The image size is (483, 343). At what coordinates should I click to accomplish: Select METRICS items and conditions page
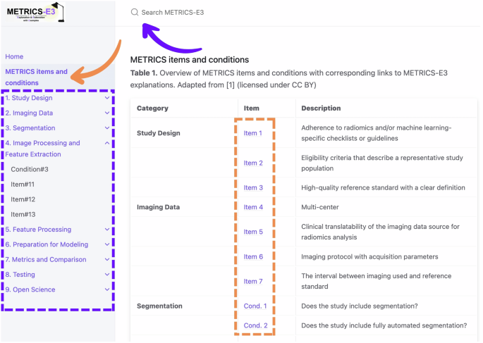36,77
